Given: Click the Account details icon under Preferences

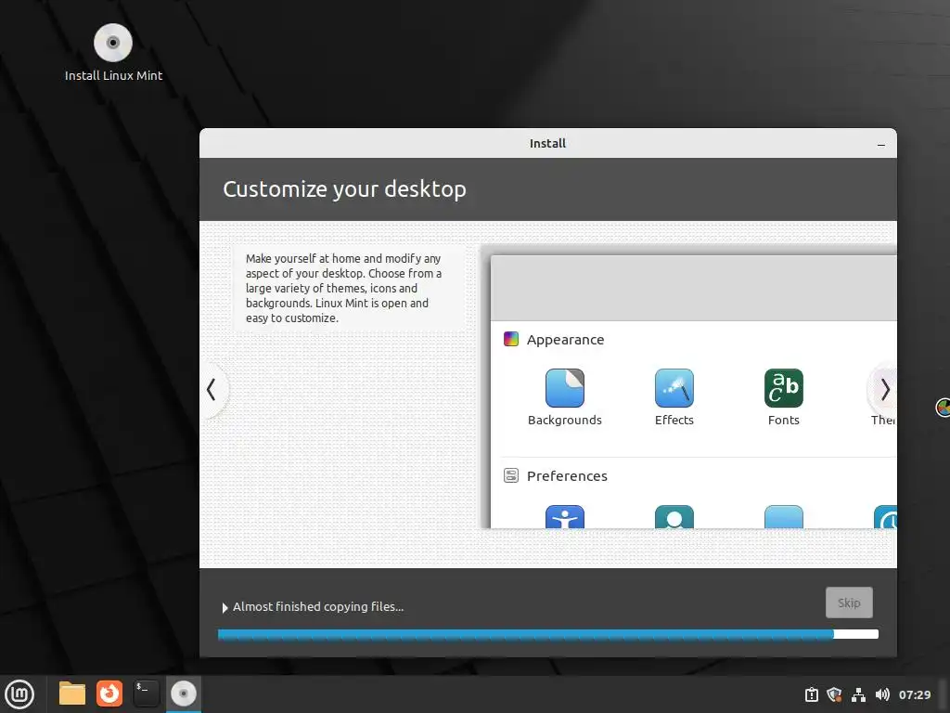Looking at the screenshot, I should [x=674, y=516].
